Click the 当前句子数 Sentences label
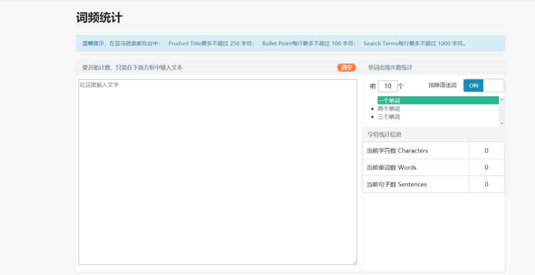This screenshot has height=275, width=535. [x=396, y=184]
